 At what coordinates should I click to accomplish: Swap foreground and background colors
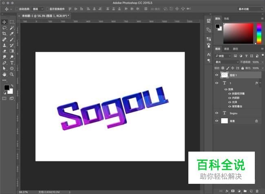12,86
